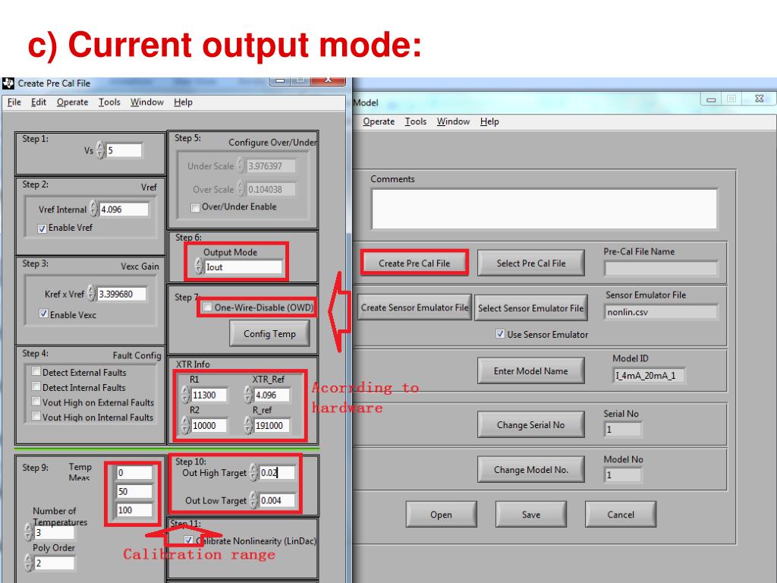Click Kref x Vref 3.399680 field
The width and height of the screenshot is (777, 583).
tap(122, 294)
